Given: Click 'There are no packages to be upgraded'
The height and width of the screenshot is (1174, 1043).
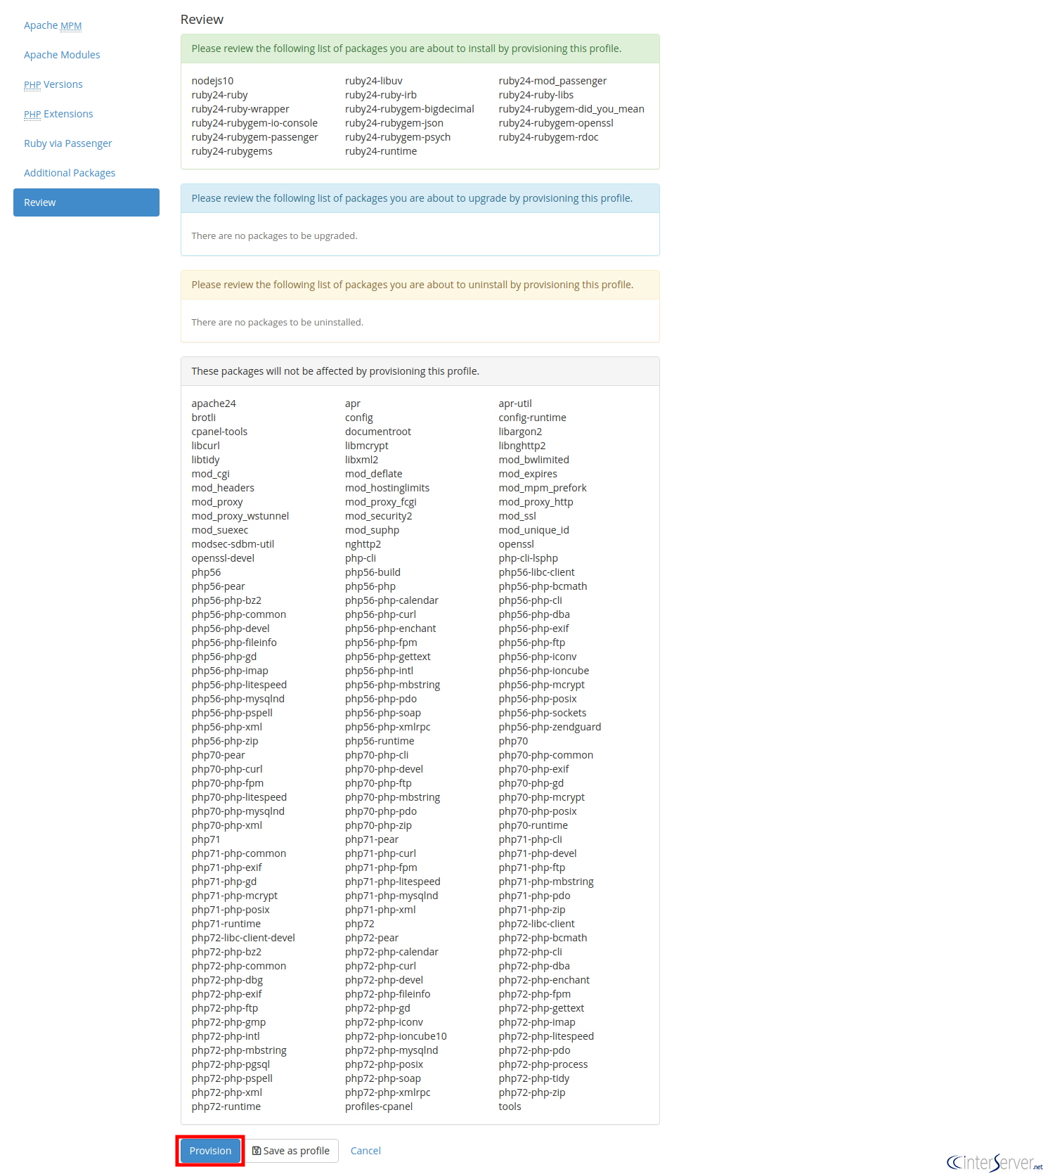Looking at the screenshot, I should (x=274, y=236).
